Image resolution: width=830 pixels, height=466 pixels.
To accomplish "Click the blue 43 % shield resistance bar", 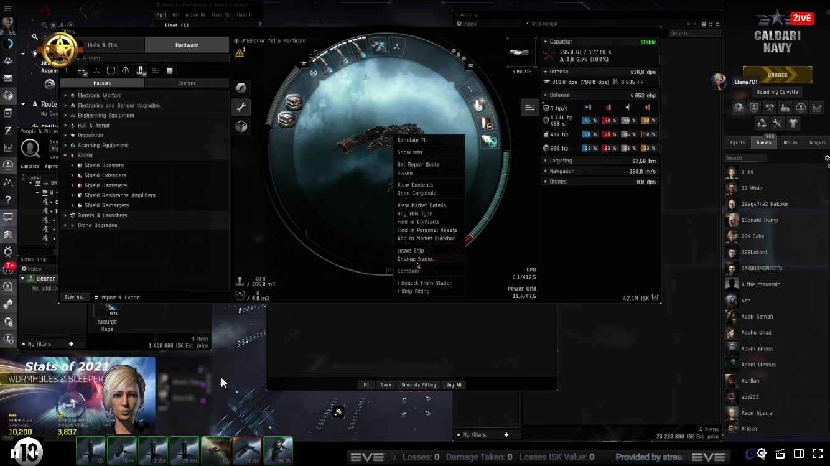I will tap(590, 120).
